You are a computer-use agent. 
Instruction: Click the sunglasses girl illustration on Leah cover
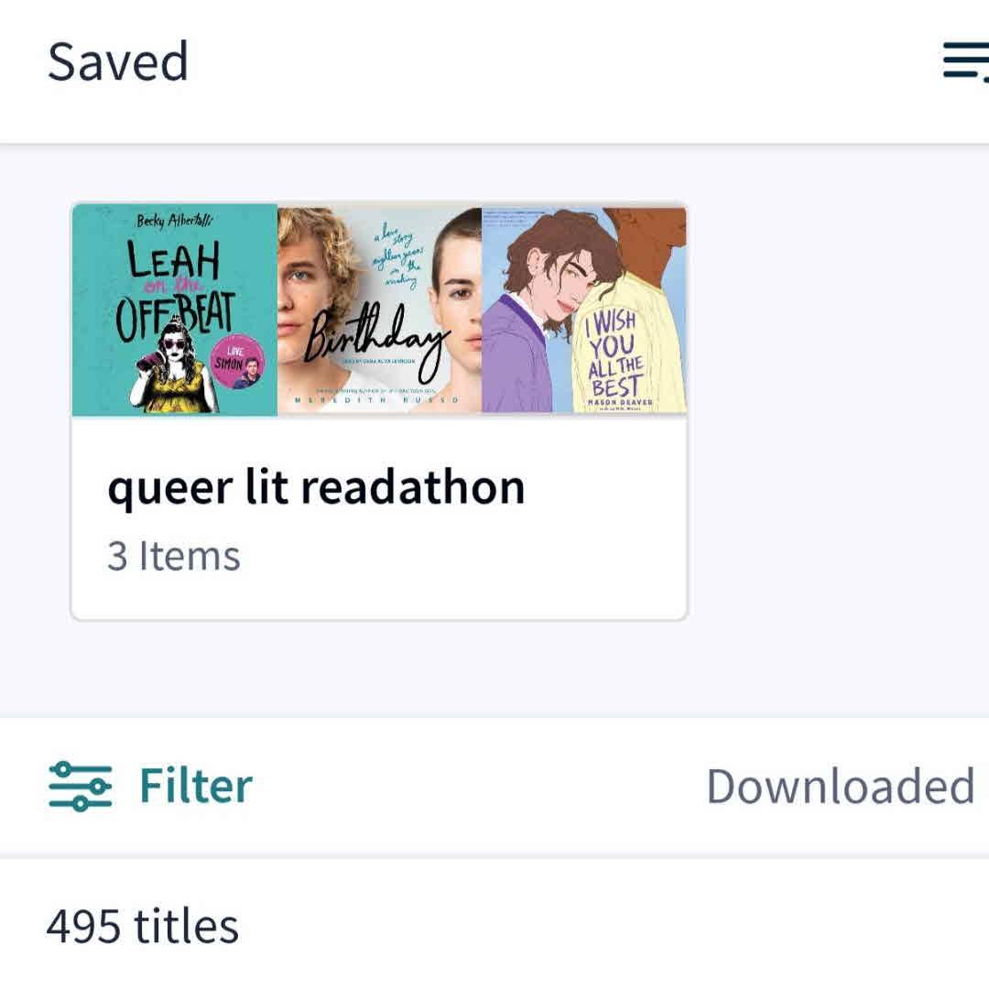172,371
